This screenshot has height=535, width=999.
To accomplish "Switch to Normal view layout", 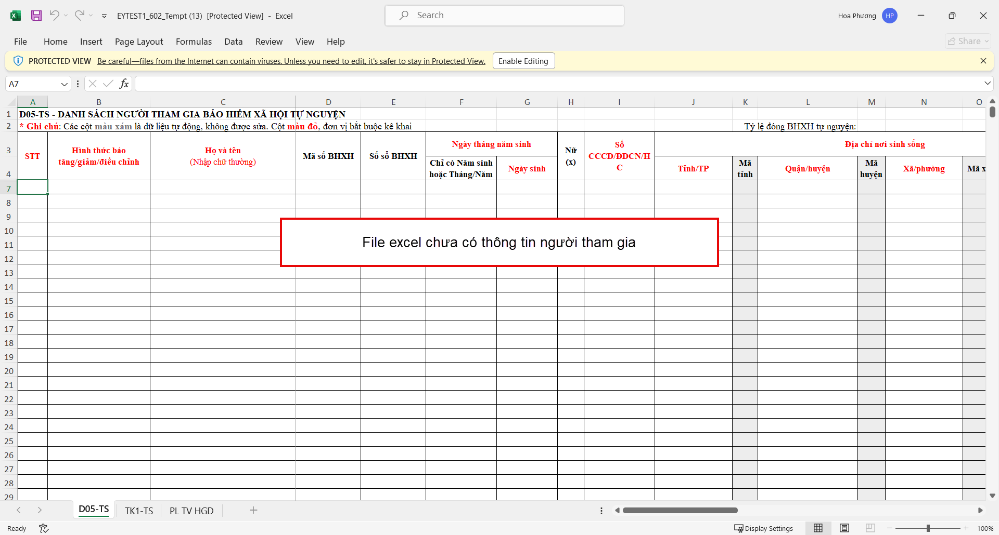I will coord(818,528).
